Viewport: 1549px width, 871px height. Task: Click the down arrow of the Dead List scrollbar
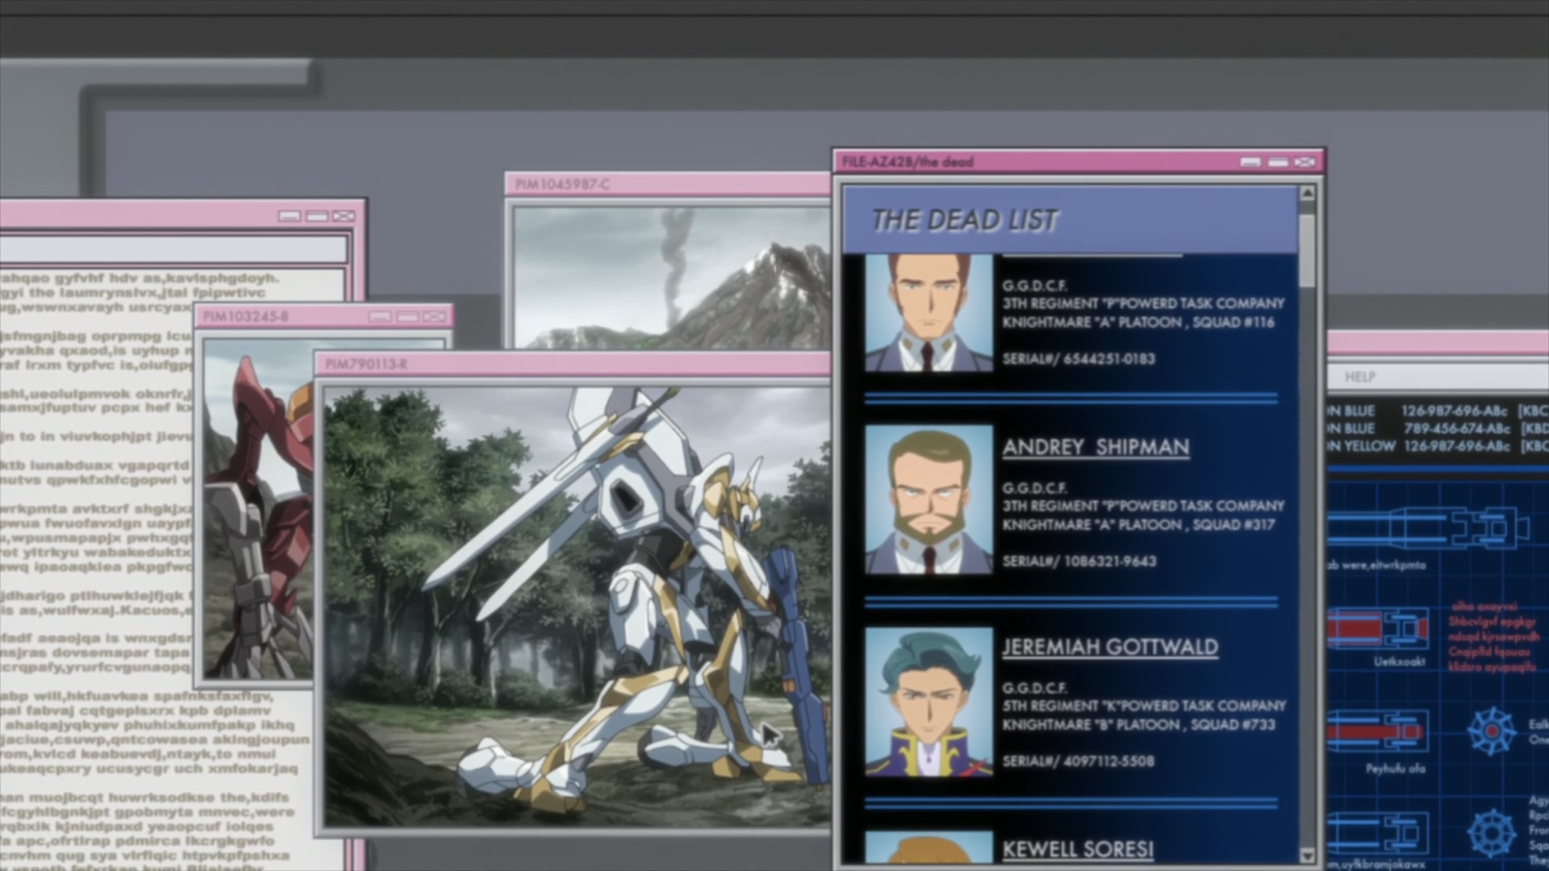[x=1307, y=855]
